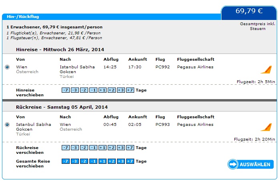Shift Hinreise by +2 days

pos(112,90)
